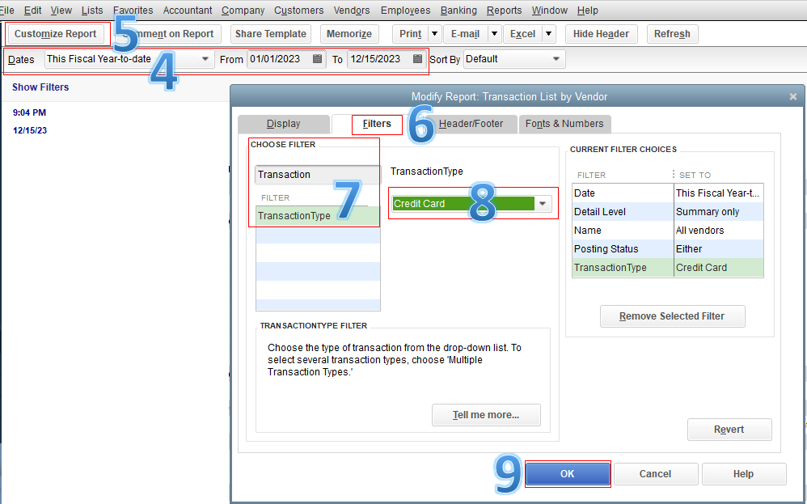807x504 pixels.
Task: Click the Show Filters link
Action: coord(40,87)
